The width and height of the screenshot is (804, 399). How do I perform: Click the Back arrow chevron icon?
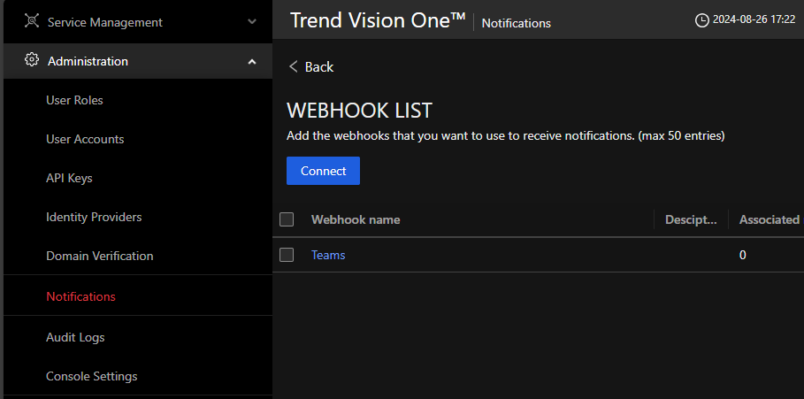click(294, 67)
